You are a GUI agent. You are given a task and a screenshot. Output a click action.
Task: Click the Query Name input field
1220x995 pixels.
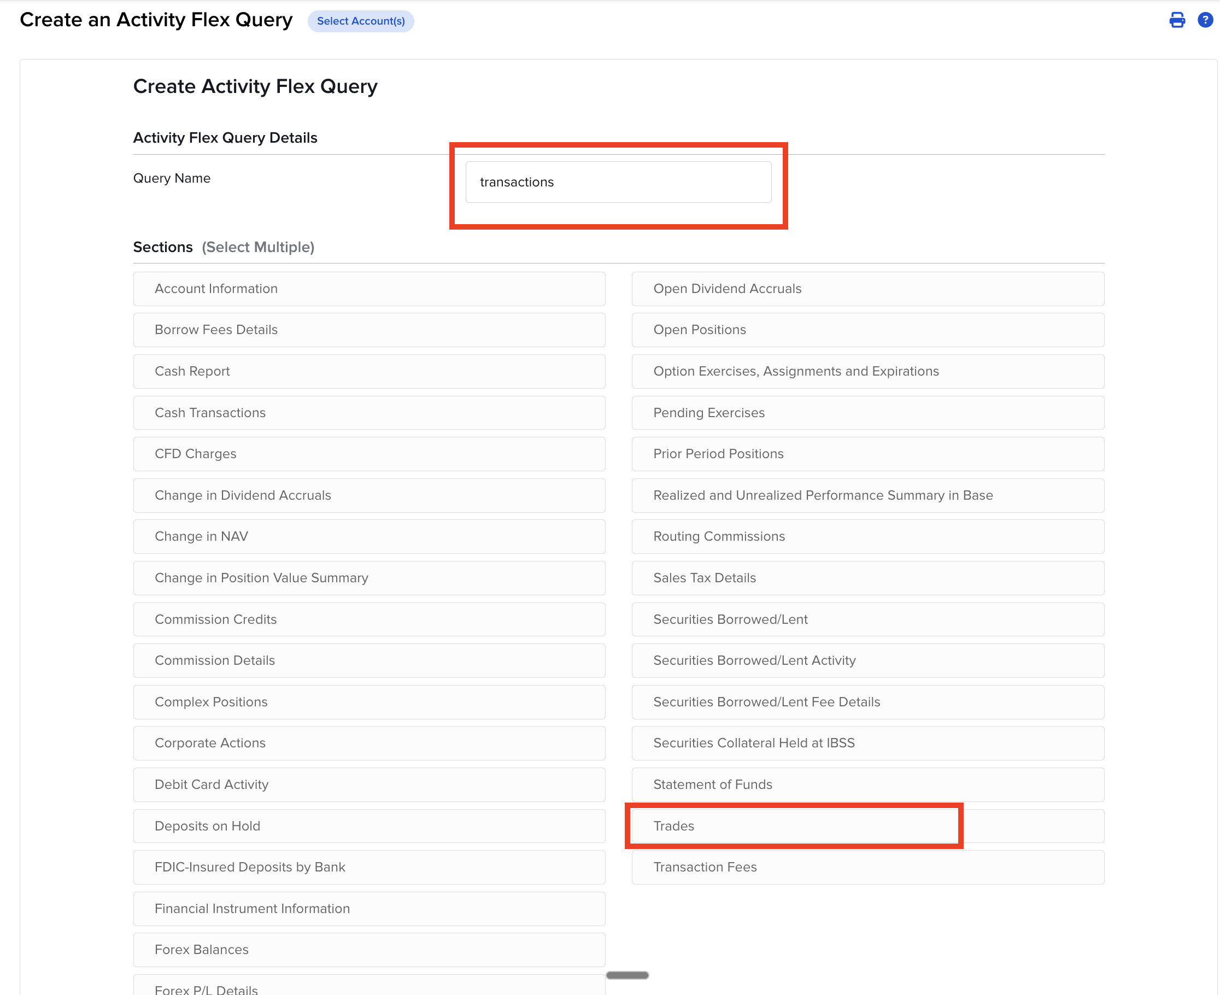(x=618, y=182)
